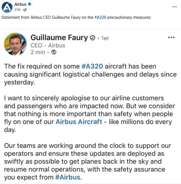Follow the "Airbus Aircraft" link in the statement
The width and height of the screenshot is (181, 184).
79,122
